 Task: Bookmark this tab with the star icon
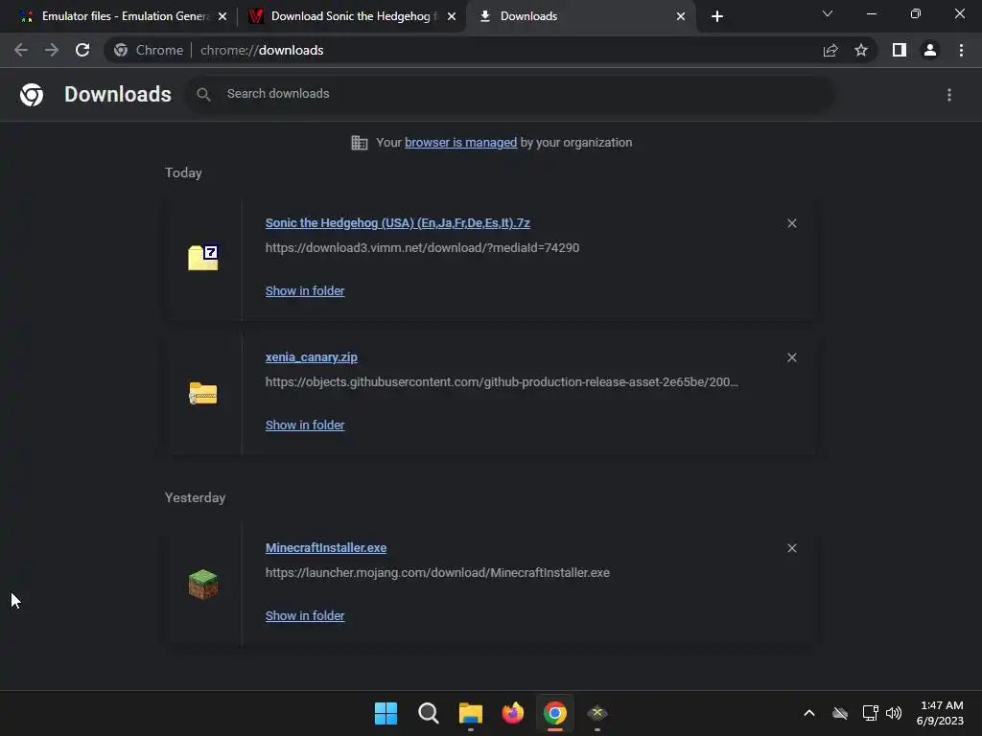point(861,50)
